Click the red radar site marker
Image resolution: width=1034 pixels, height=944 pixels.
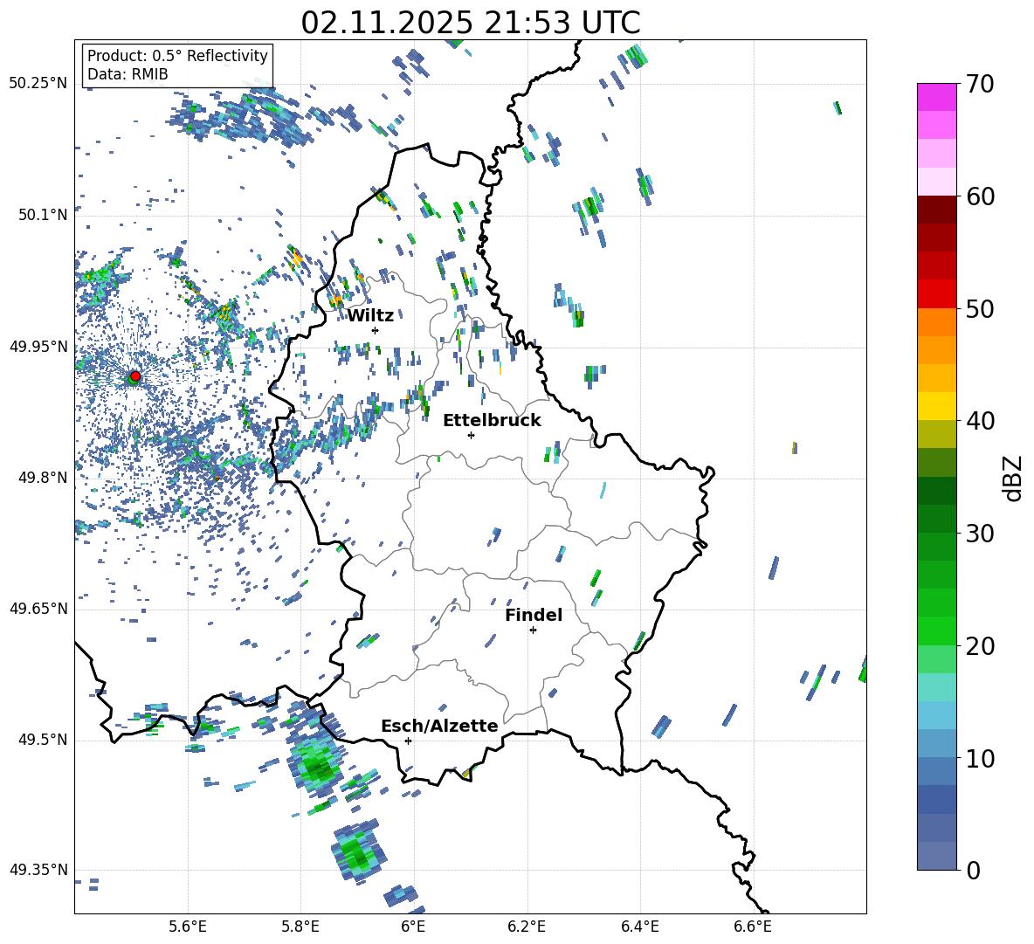[134, 376]
